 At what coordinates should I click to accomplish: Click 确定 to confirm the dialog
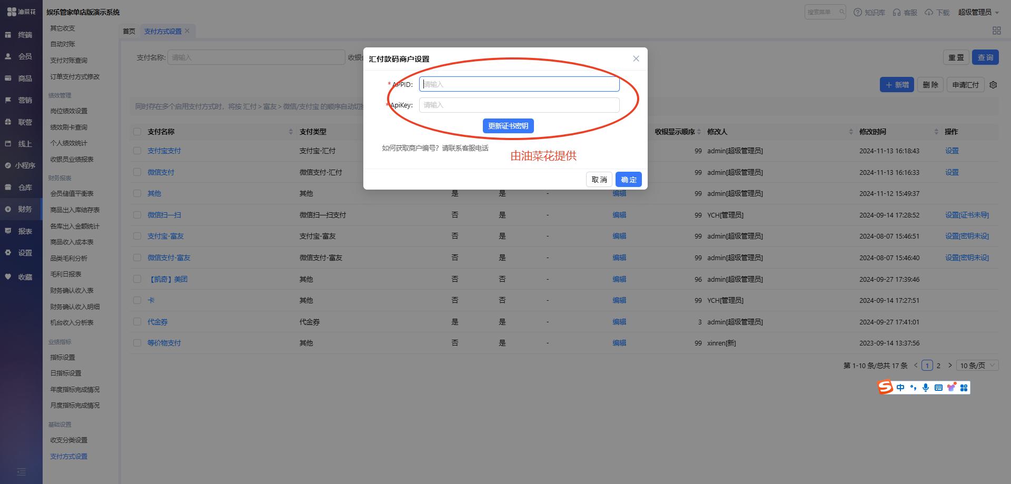tap(629, 180)
